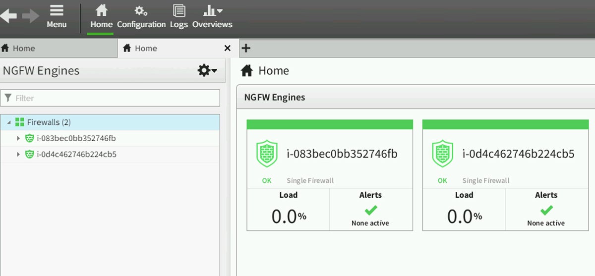Add a new tab with plus

coord(245,48)
